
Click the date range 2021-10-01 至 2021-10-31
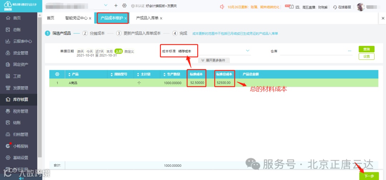[x=96, y=55]
